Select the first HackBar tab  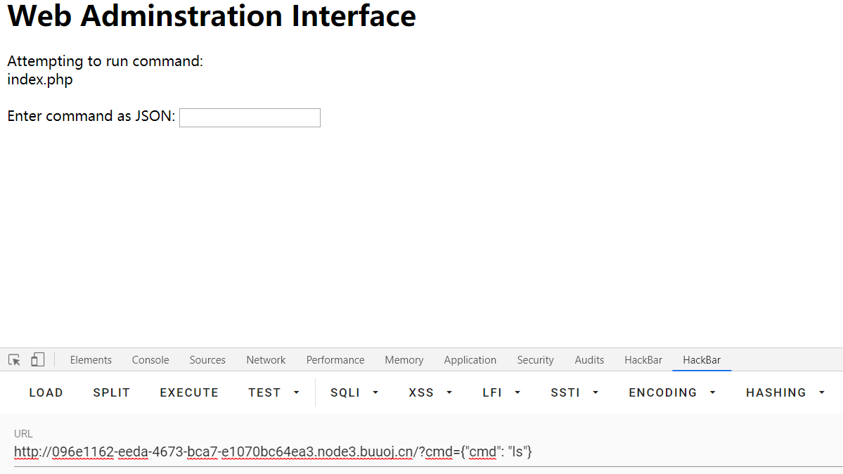click(x=643, y=360)
